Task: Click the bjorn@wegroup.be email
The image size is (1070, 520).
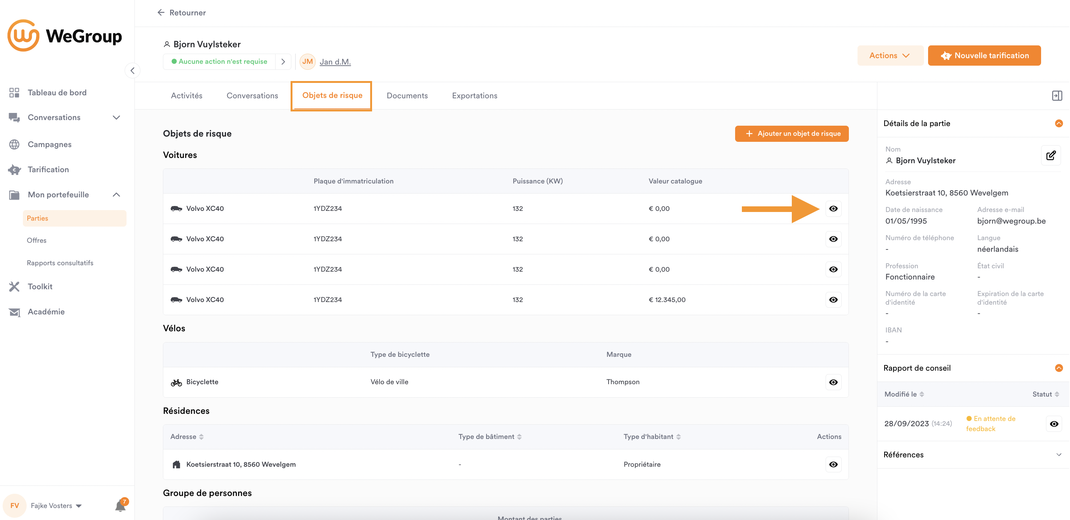Action: [1011, 221]
